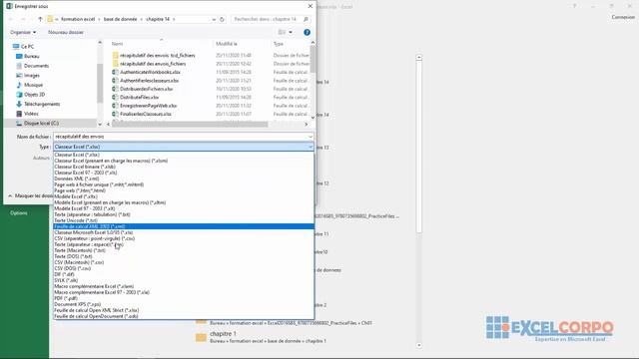Select file EnregistrerenPageWeb.xlsx
Screen dimensions: 639x359
[x=149, y=106]
